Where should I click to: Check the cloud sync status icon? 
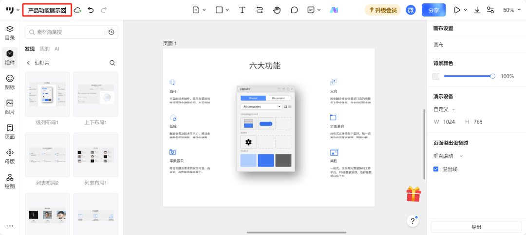(x=77, y=10)
